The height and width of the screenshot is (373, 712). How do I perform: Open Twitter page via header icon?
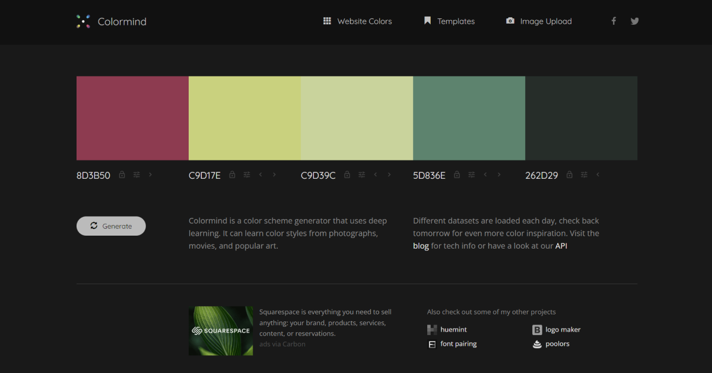pyautogui.click(x=634, y=21)
